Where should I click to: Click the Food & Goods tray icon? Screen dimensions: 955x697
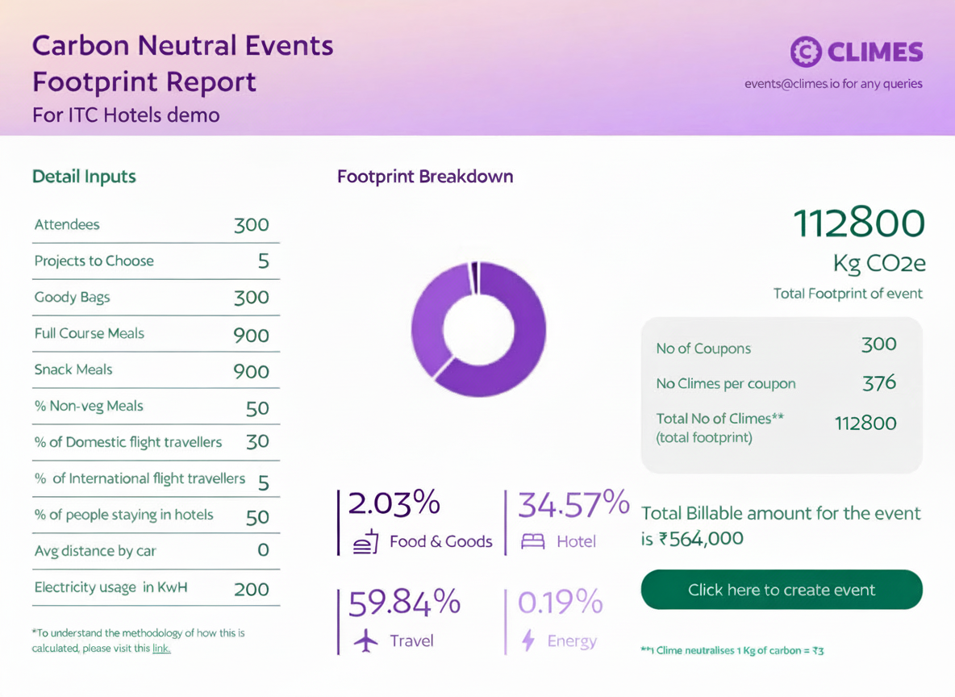click(x=366, y=541)
